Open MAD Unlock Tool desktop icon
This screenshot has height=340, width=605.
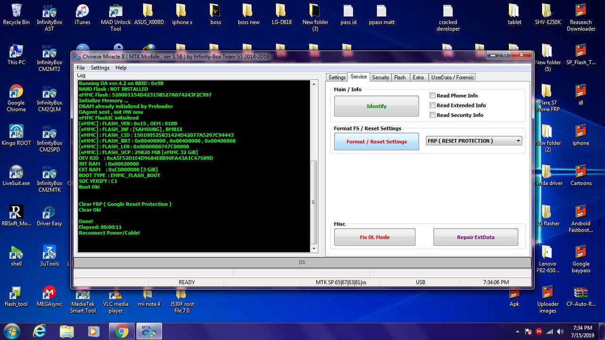[116, 18]
